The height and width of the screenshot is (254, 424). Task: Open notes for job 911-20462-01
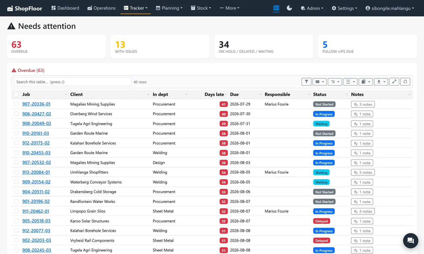coord(363,211)
